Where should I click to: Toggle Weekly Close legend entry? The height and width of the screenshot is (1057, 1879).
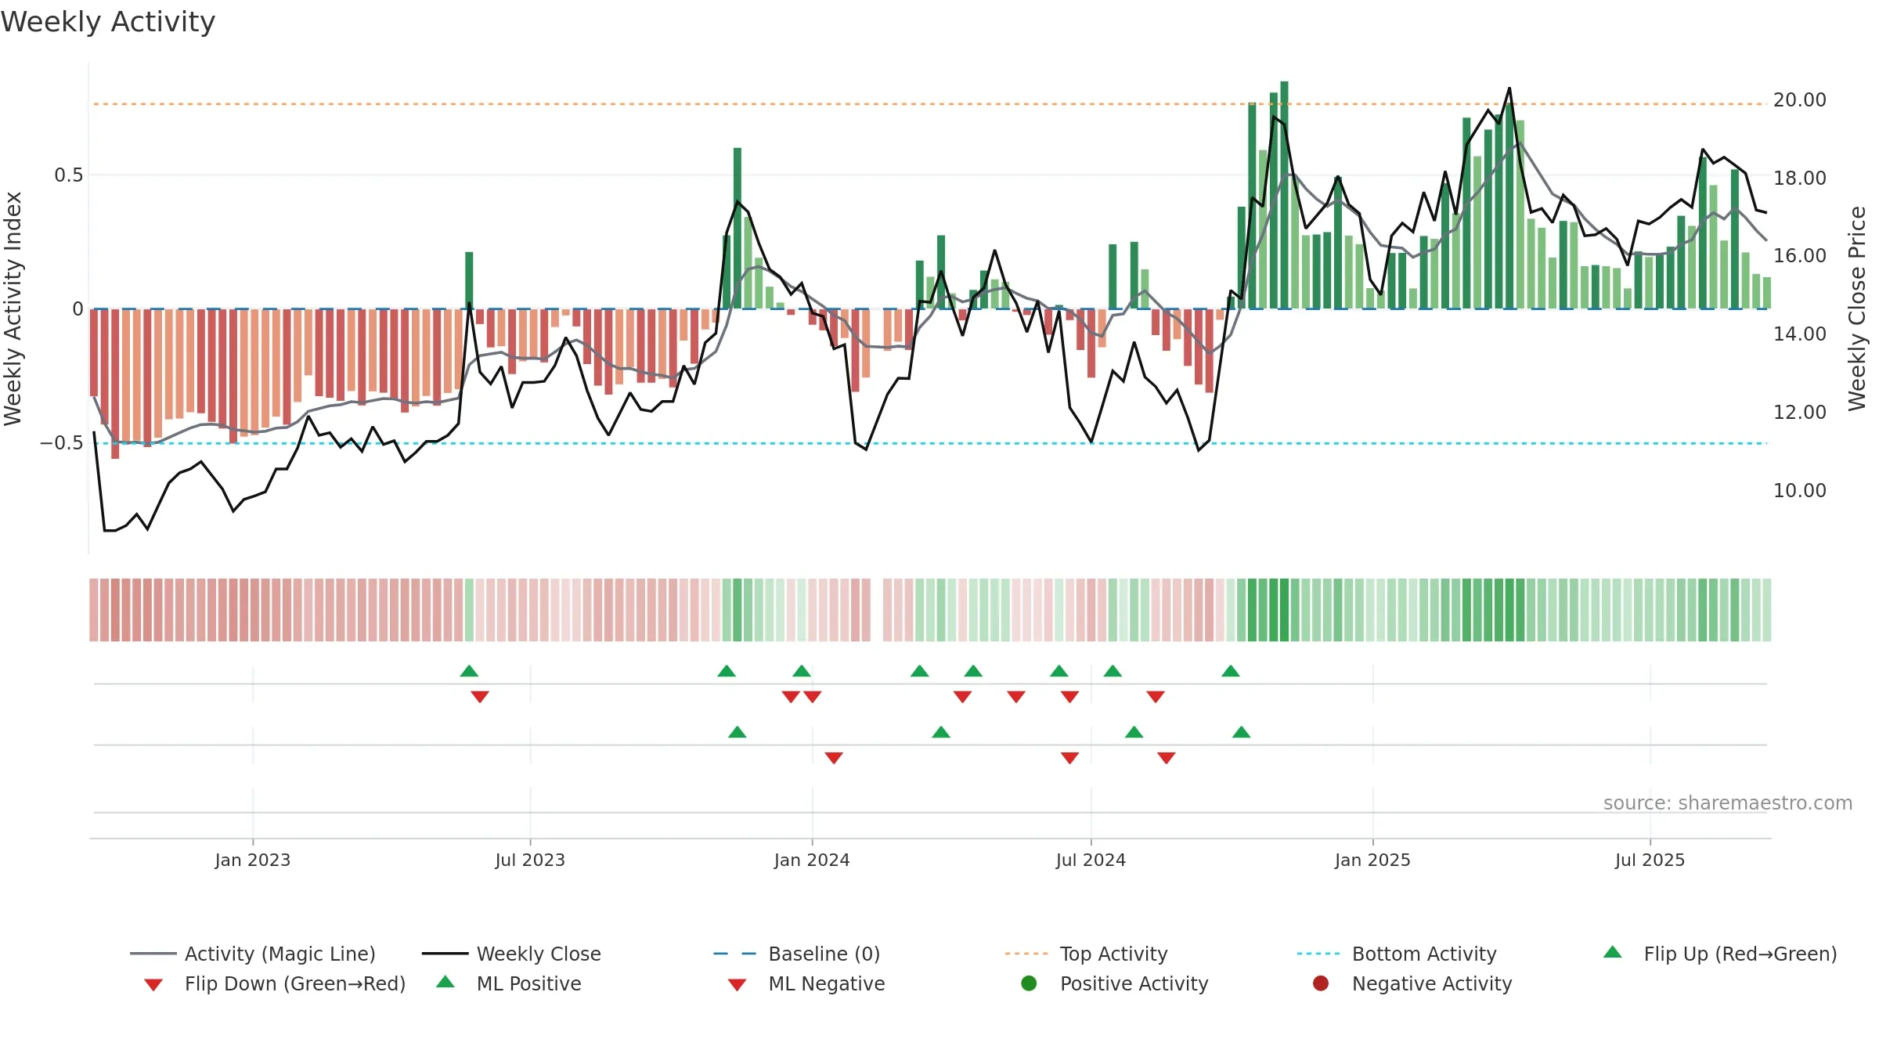pyautogui.click(x=511, y=954)
